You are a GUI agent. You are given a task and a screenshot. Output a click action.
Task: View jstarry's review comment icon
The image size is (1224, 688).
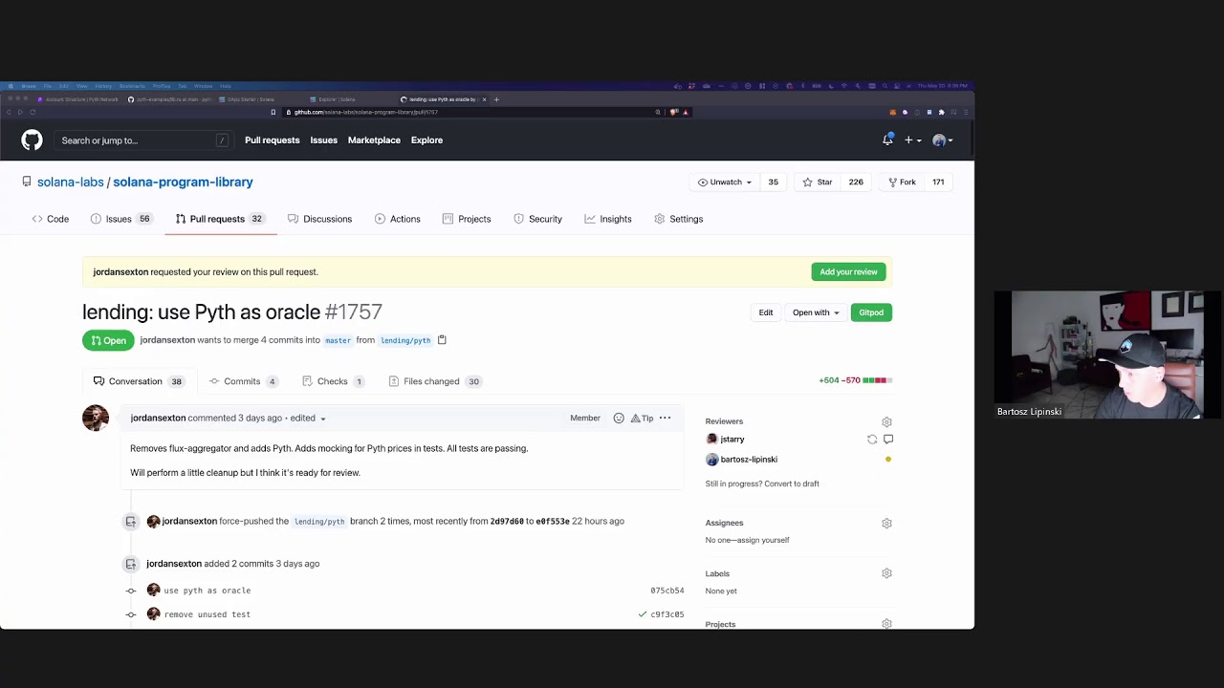pos(888,440)
